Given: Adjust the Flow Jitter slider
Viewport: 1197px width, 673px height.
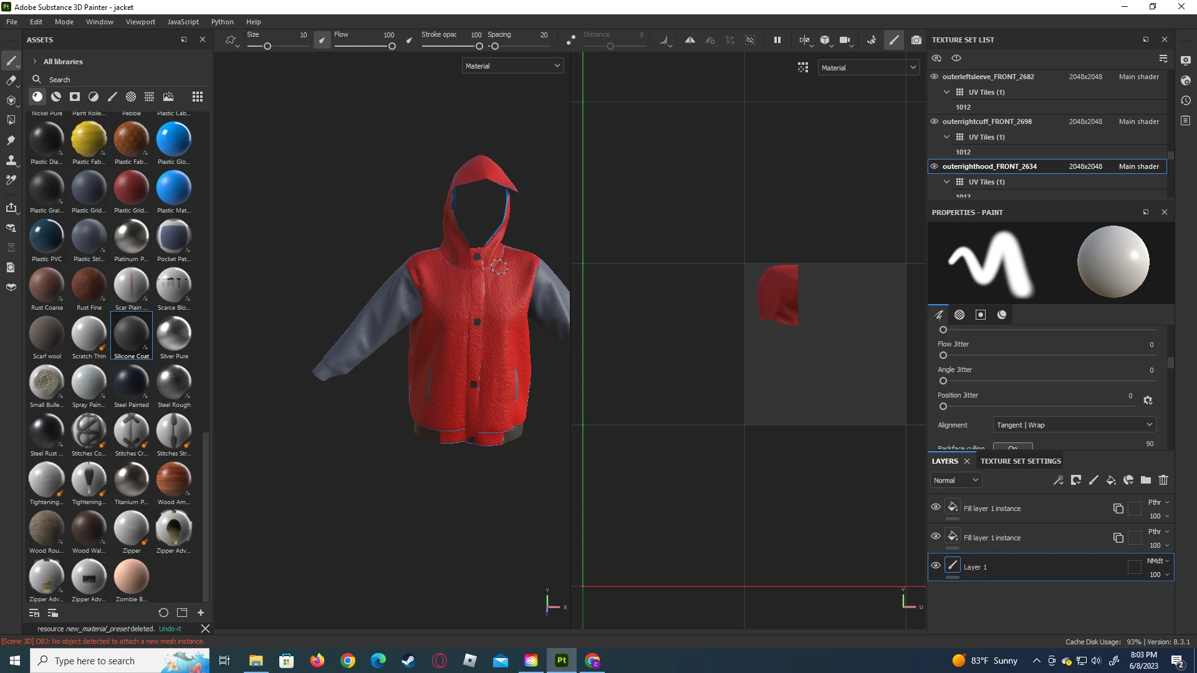Looking at the screenshot, I should (943, 355).
